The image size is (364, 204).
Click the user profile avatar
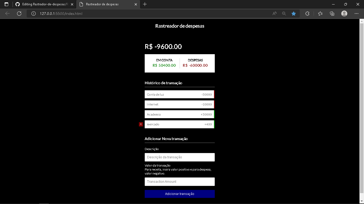tap(344, 13)
